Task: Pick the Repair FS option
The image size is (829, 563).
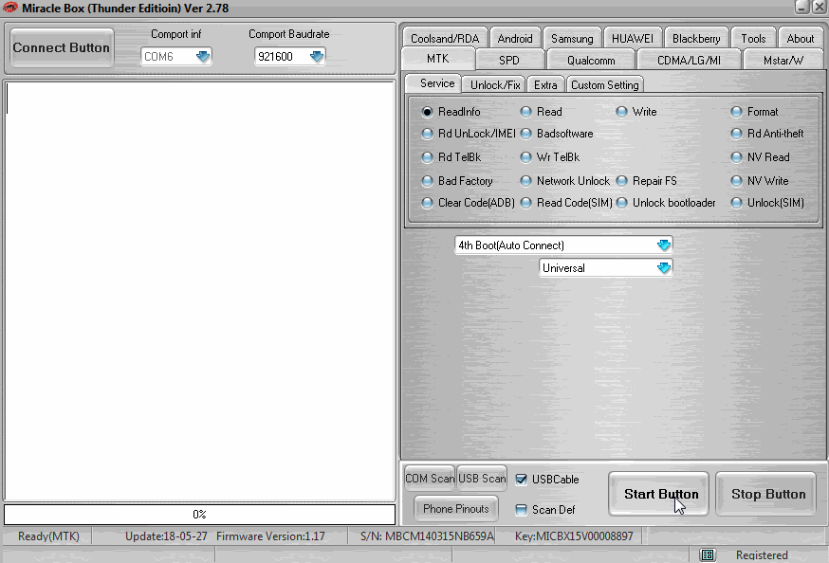Action: click(x=622, y=181)
